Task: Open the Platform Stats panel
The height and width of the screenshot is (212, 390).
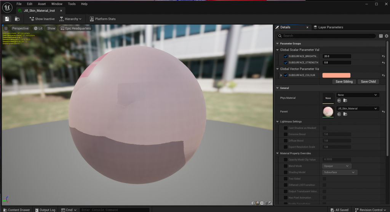Action: coord(102,19)
